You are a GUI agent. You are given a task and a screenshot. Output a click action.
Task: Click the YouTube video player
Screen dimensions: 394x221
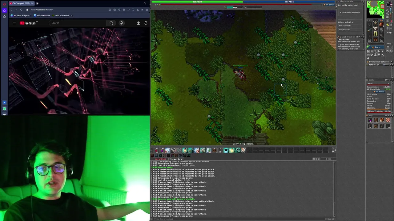[79, 71]
